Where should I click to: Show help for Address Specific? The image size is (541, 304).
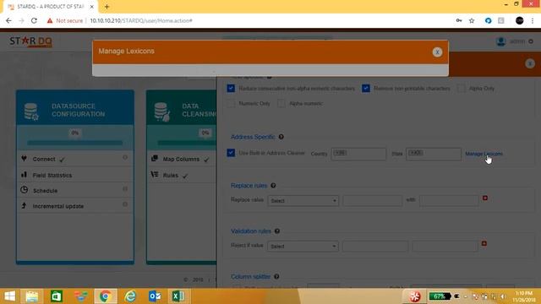tap(281, 137)
